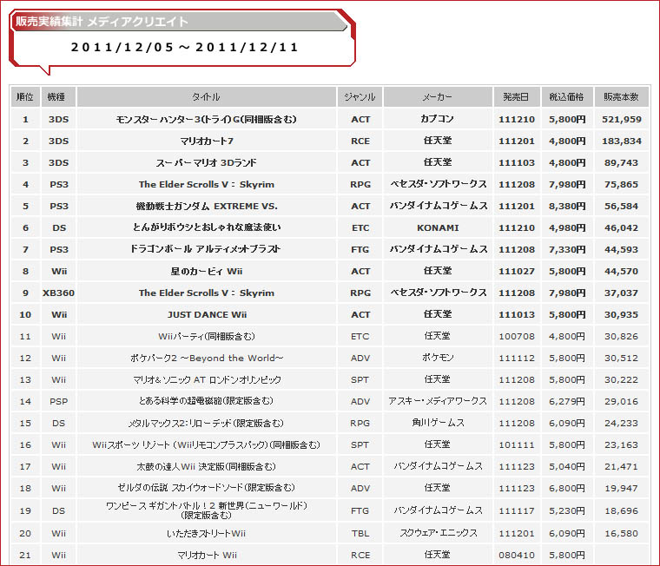Click release date 080410
Screen dimensions: 660x566
pos(517,556)
